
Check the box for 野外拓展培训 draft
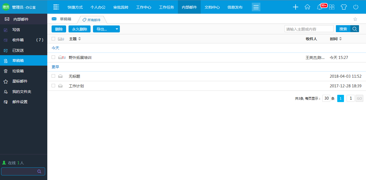click(x=53, y=57)
